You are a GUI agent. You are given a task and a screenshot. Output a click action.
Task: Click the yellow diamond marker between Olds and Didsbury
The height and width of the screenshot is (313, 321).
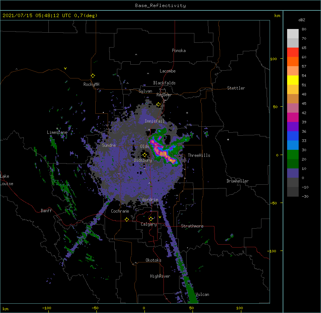click(x=144, y=155)
